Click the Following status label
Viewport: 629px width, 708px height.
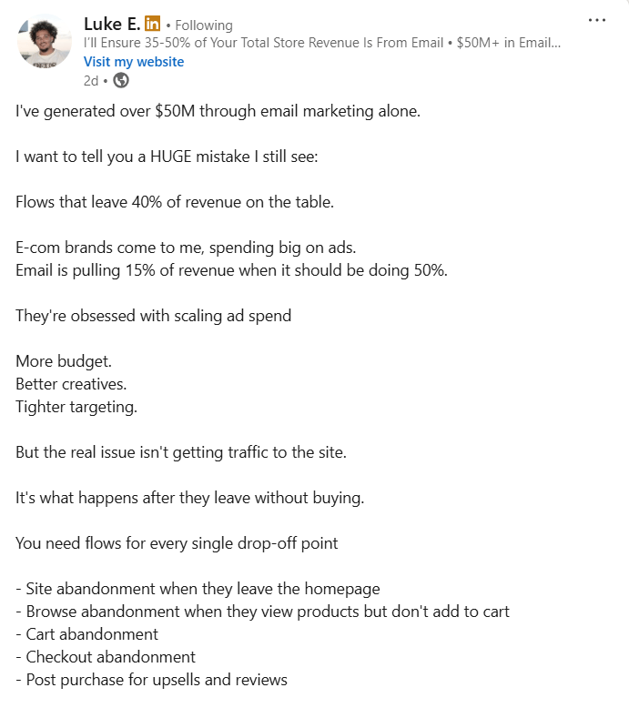pyautogui.click(x=204, y=25)
